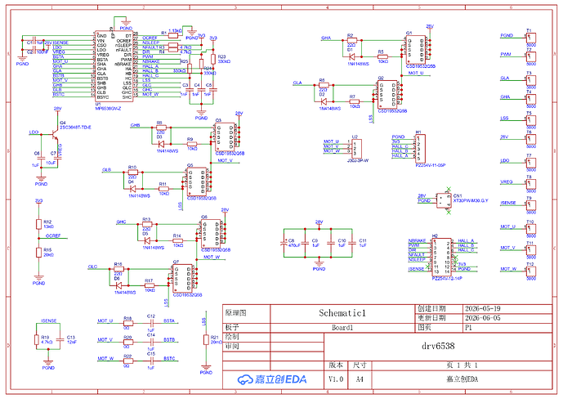Select diode D2 below resistor R6

click(324, 101)
